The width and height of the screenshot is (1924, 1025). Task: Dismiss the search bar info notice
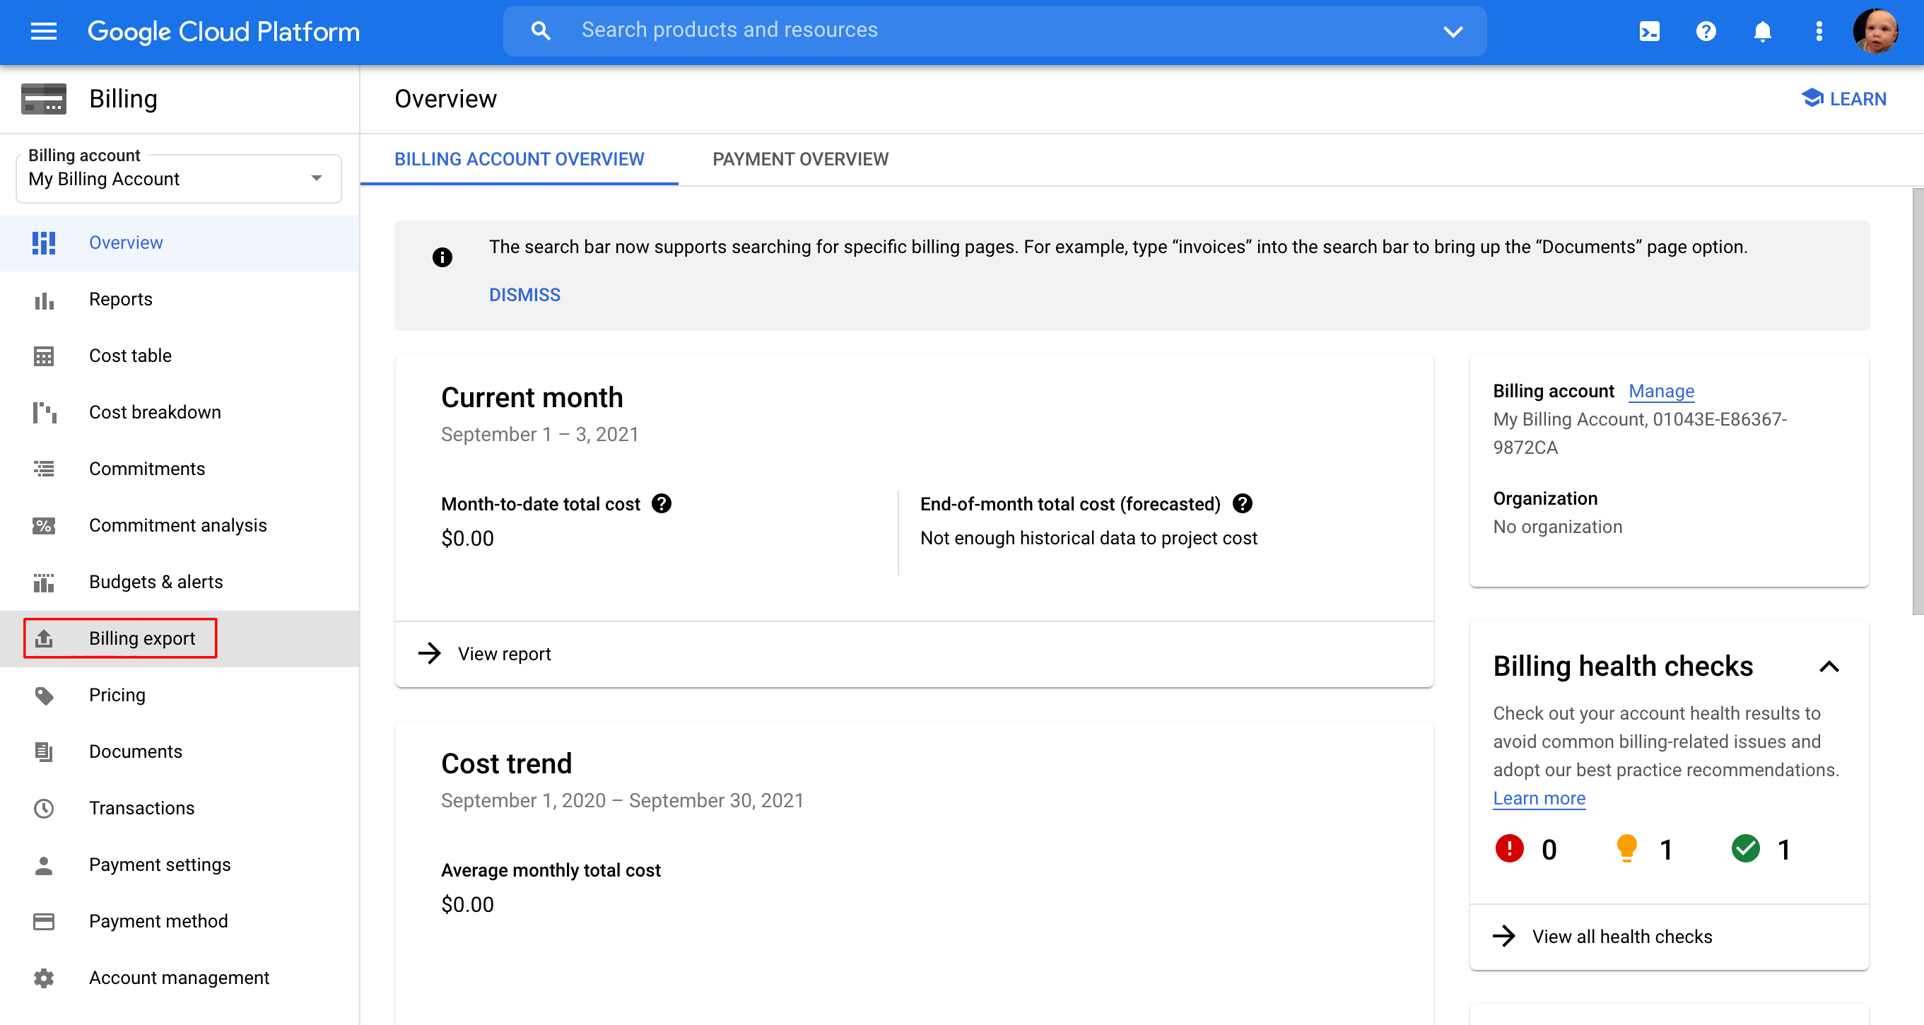524,294
